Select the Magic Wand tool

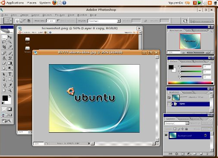pyautogui.click(x=10, y=42)
